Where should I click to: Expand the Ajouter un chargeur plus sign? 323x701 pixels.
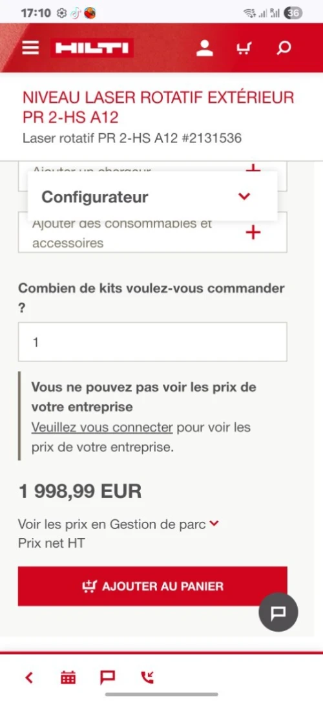[x=253, y=169]
